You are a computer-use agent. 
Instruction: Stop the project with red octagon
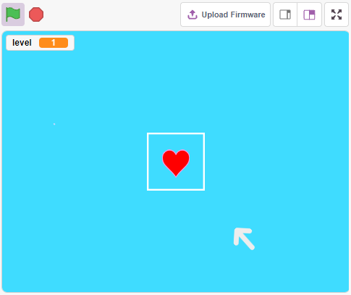point(36,14)
